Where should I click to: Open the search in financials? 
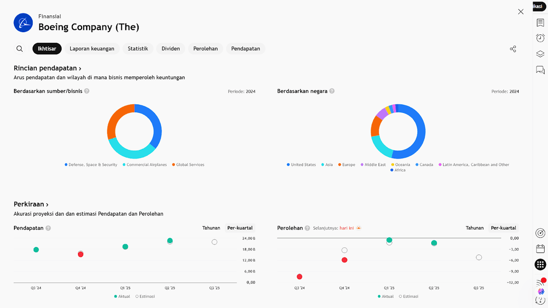click(x=20, y=49)
